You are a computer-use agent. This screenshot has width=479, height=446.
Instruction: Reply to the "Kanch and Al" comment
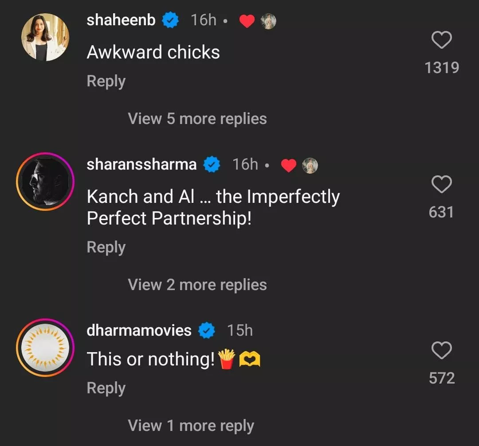[106, 247]
